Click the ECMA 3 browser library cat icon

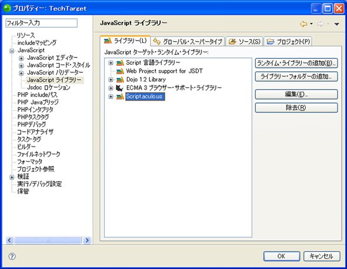pos(119,88)
